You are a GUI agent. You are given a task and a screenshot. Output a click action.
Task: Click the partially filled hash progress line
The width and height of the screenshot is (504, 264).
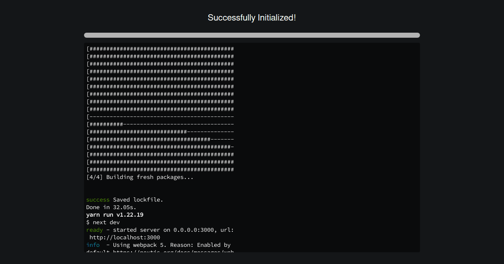click(160, 124)
